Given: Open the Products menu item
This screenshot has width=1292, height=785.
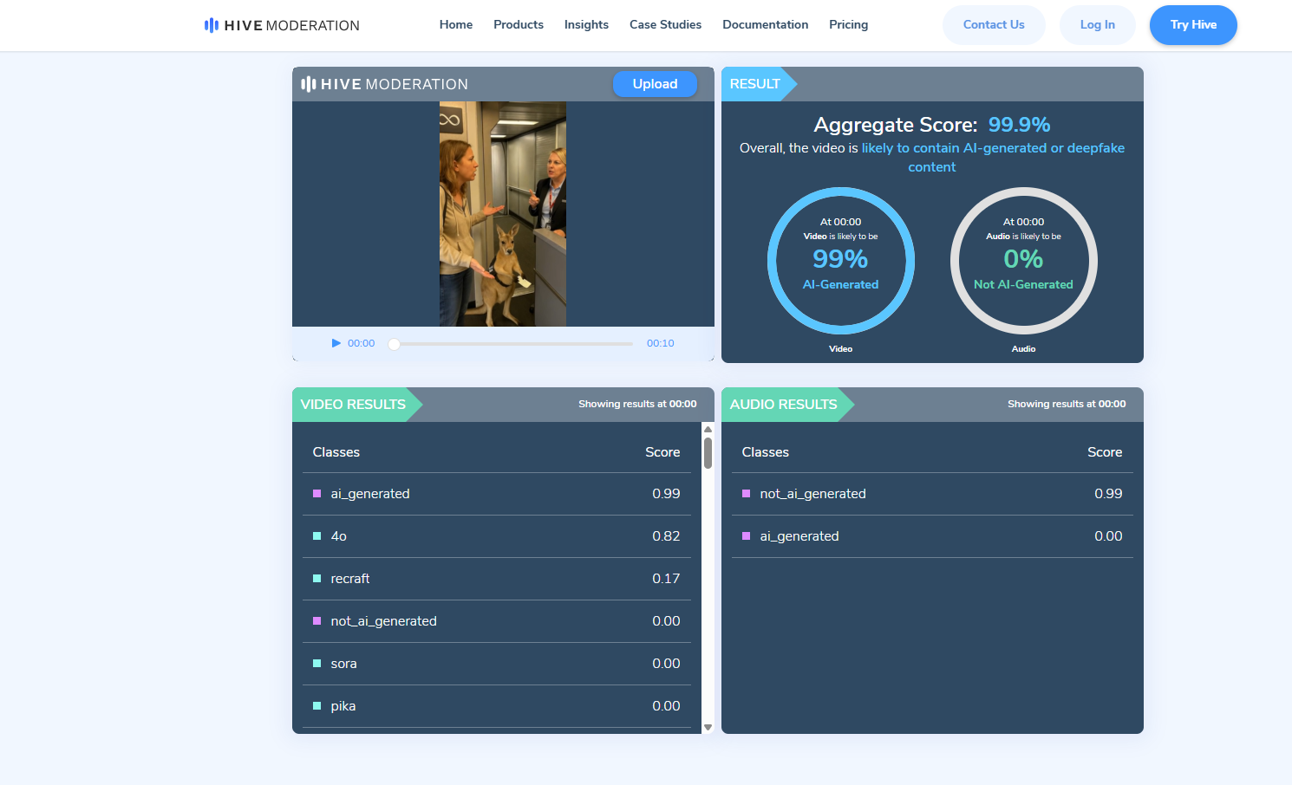Looking at the screenshot, I should (518, 25).
